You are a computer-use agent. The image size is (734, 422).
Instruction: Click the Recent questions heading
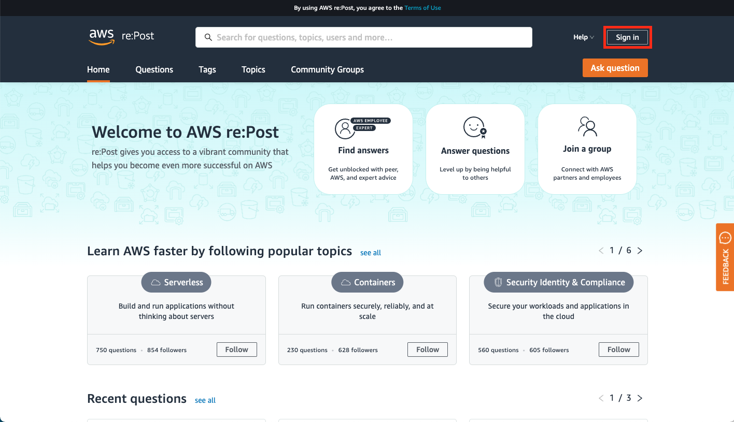pos(137,399)
